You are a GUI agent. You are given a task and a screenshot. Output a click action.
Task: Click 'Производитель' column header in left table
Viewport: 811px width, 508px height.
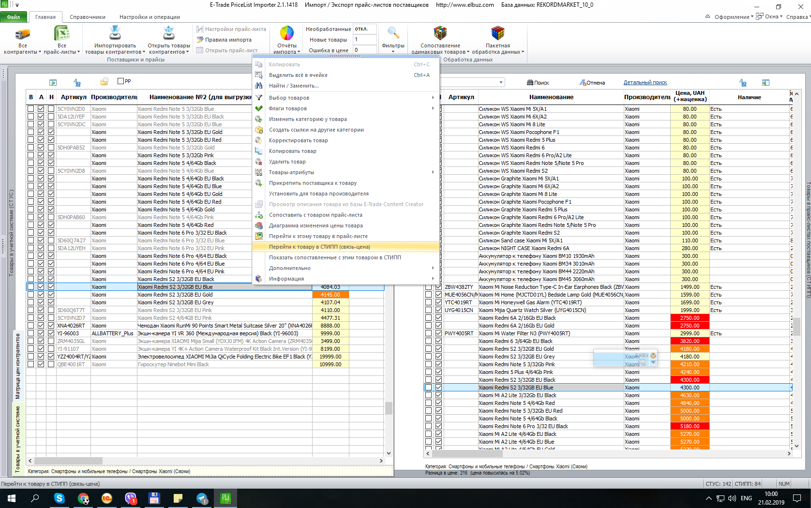coord(114,97)
